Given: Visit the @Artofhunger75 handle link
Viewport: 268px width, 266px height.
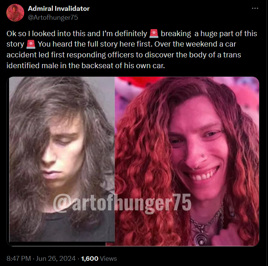Looking at the screenshot, I should (53, 18).
